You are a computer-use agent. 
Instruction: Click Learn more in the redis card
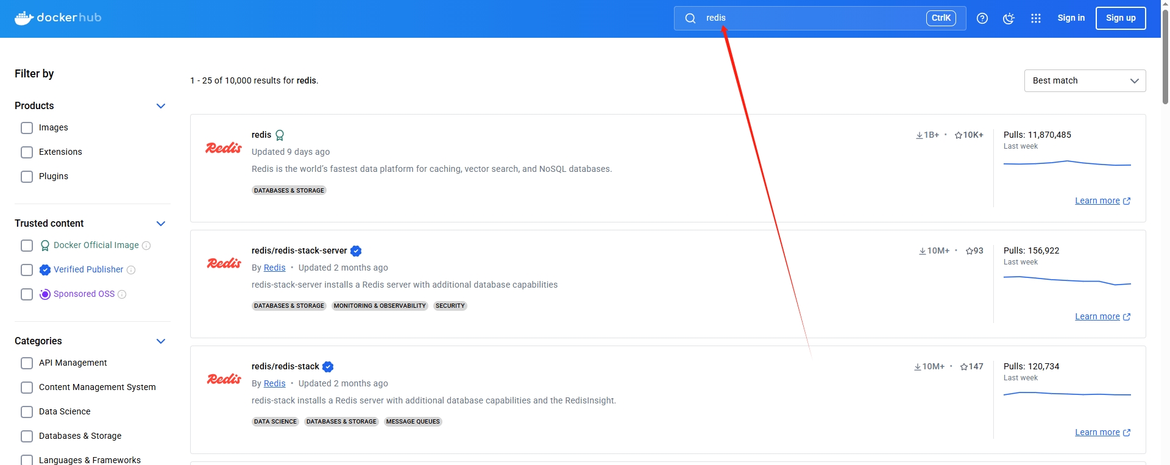[1102, 201]
